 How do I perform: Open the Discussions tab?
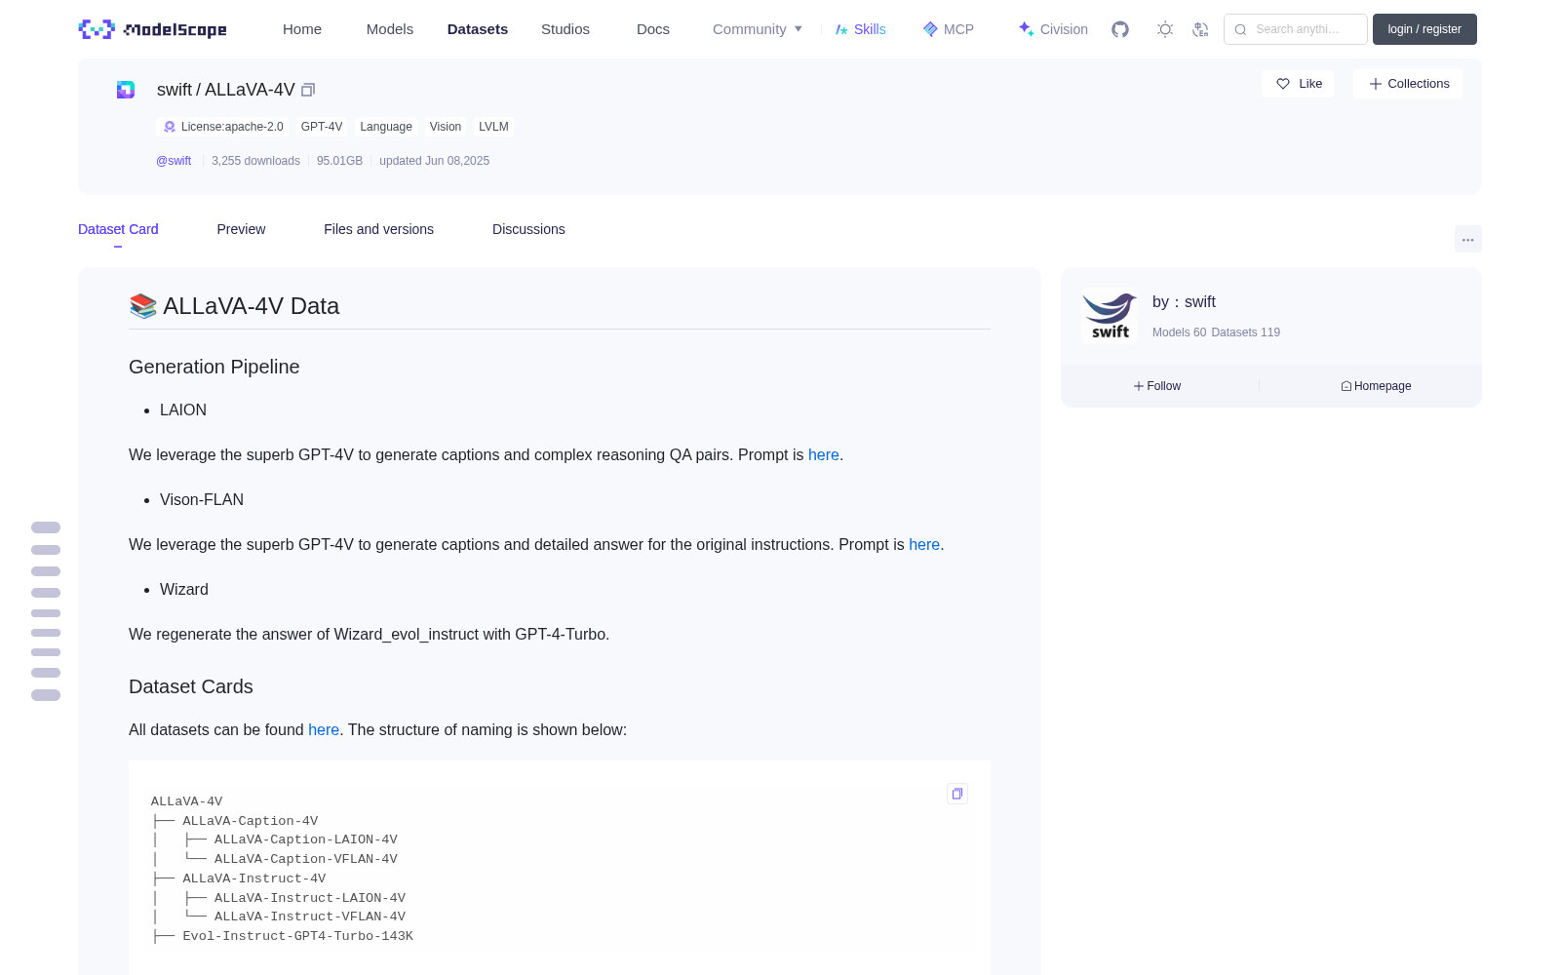(528, 229)
